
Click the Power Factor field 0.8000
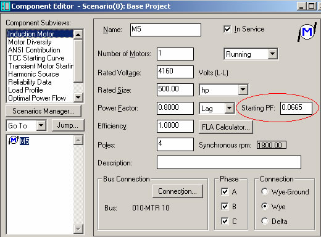pos(175,108)
